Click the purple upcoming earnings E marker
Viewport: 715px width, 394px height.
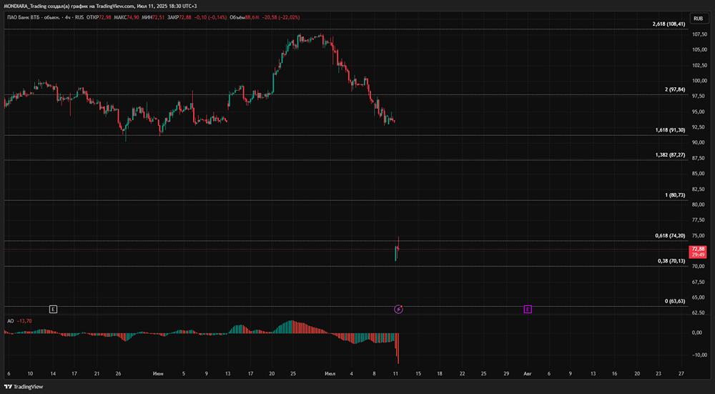pyautogui.click(x=528, y=309)
